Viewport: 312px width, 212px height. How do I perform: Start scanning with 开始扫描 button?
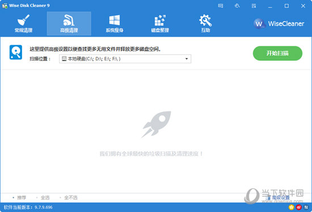277,53
